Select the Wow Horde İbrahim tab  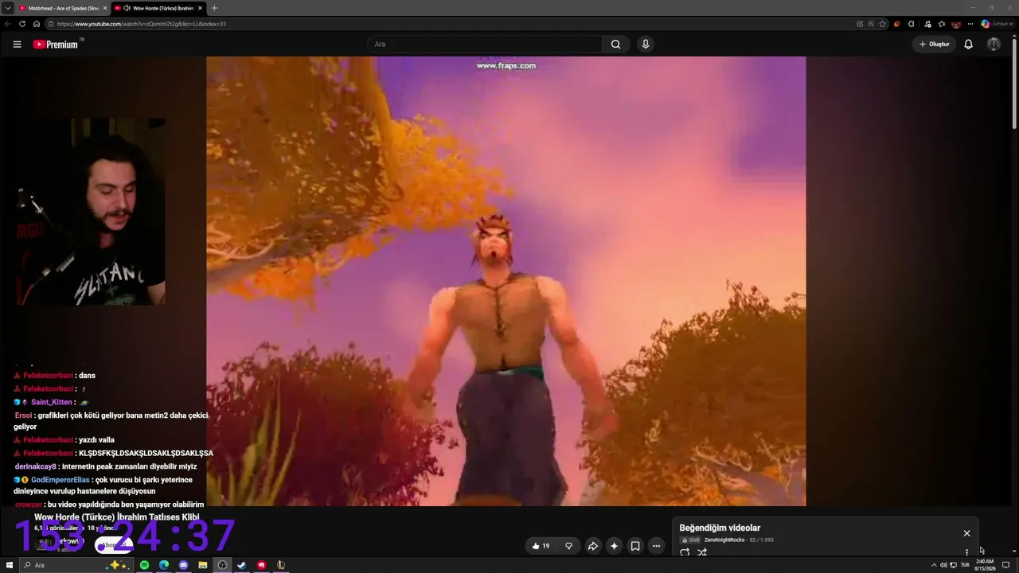coord(158,8)
